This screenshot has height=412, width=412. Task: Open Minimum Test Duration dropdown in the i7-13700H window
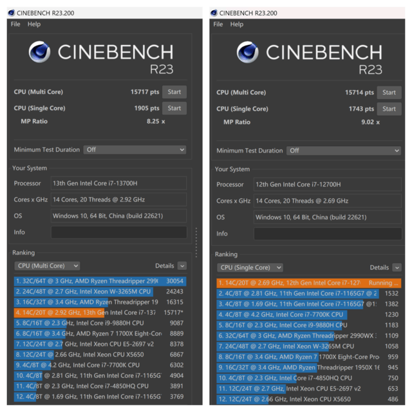[135, 149]
